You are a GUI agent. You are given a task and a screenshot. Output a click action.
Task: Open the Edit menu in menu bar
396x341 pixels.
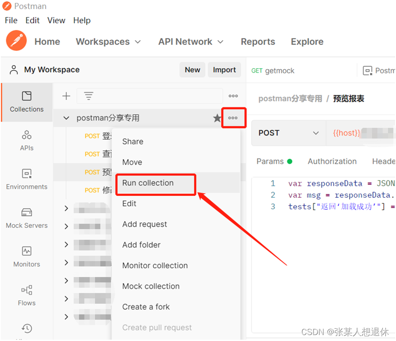pos(33,20)
